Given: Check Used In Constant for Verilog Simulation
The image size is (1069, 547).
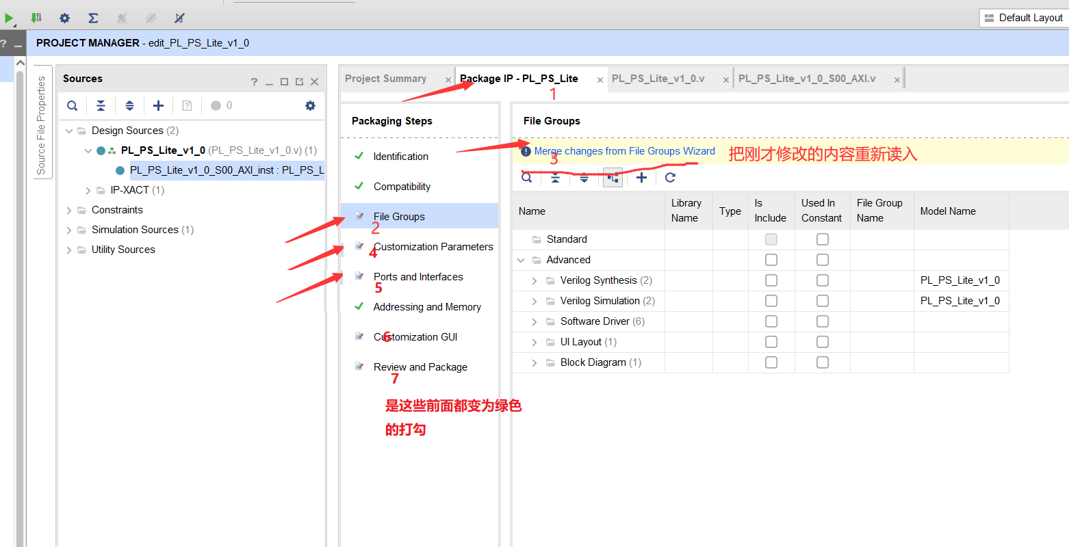Looking at the screenshot, I should 823,301.
